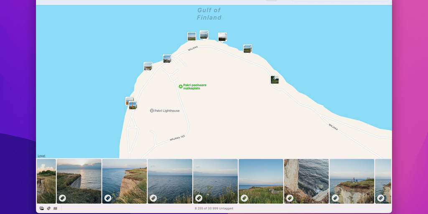Click the Pakri Lighthouse landmark marker
Viewport: 428px width, 214px height.
(x=152, y=110)
